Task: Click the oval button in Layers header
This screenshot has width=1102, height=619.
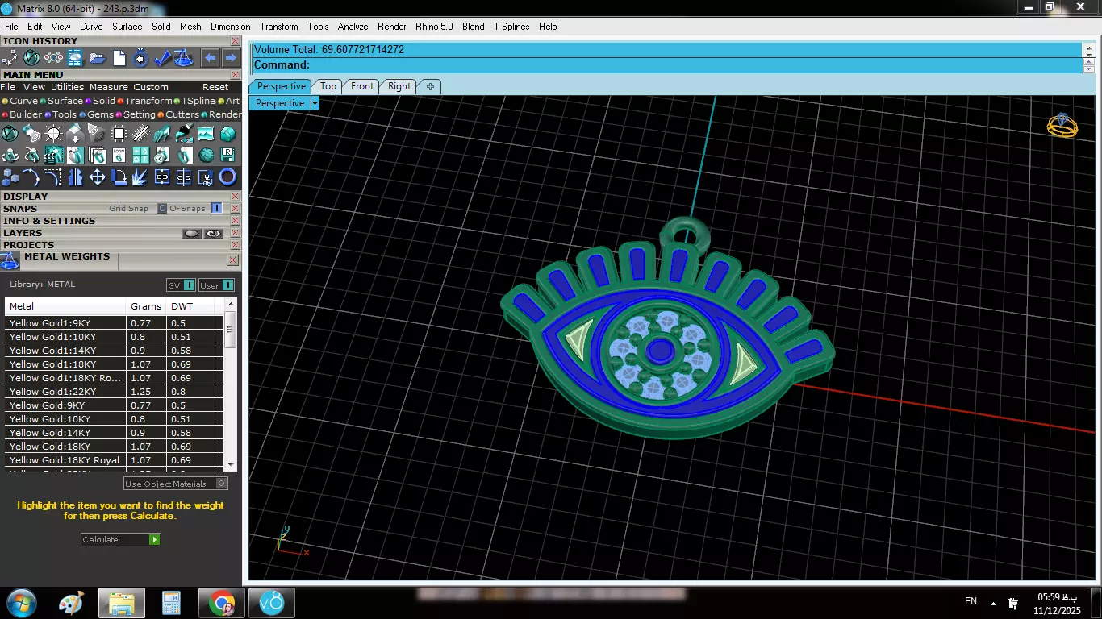Action: point(191,233)
